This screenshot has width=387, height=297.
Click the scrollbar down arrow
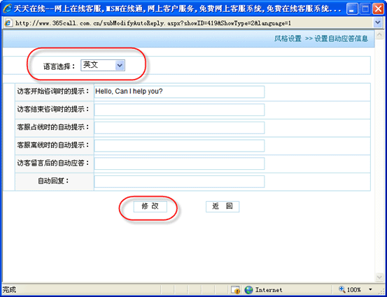(x=379, y=277)
